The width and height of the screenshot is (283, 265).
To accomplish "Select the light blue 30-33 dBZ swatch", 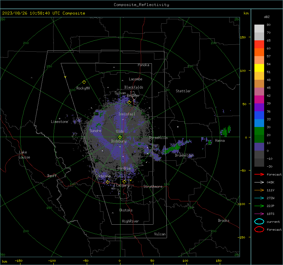I will point(259,123).
